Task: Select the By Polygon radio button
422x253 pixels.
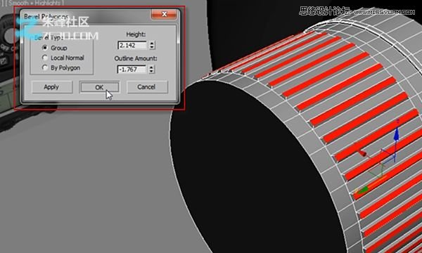Action: (45, 67)
